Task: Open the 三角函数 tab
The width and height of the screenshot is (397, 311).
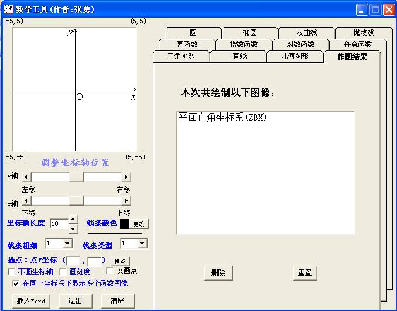Action: [x=182, y=56]
